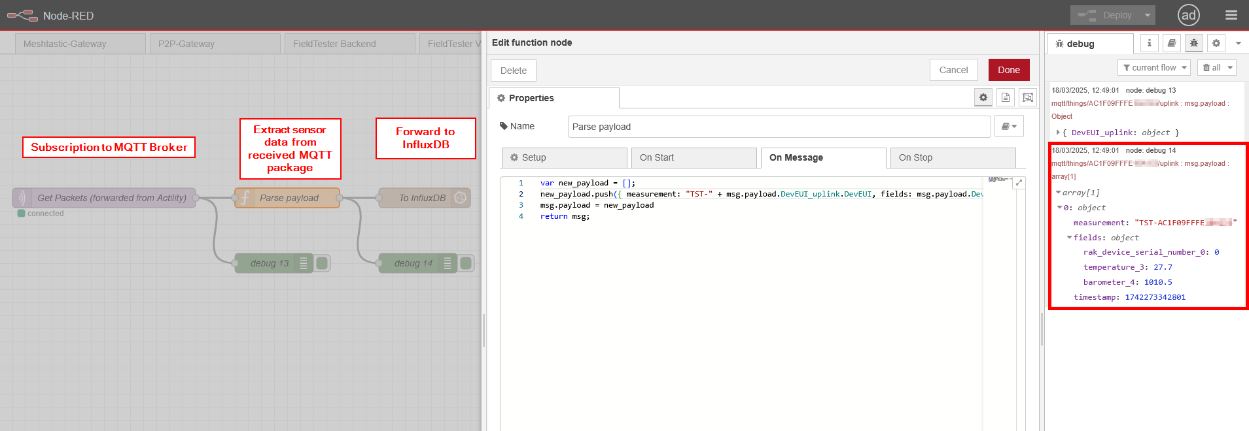Click the 'rak_device_serial_number_0: 0' entry
This screenshot has width=1249, height=431.
[1151, 252]
